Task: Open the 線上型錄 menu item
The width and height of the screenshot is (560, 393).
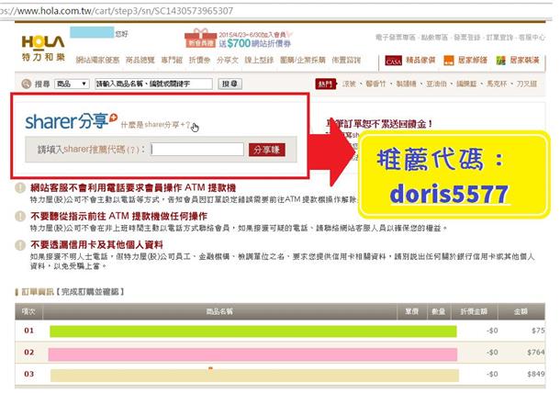Action: pos(259,60)
